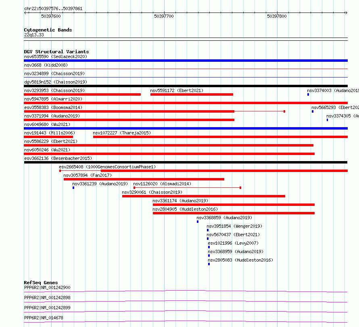Viewport: 359px width, 327px height.
Task: Open the nsv3951854 (Wenger2019) label
Action: [x=234, y=226]
